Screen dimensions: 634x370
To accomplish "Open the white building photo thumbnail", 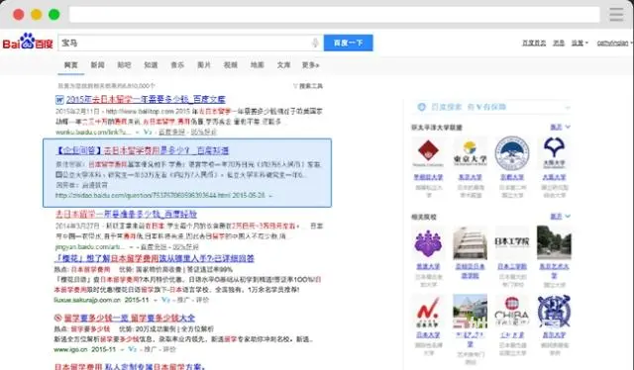I will [x=470, y=242].
